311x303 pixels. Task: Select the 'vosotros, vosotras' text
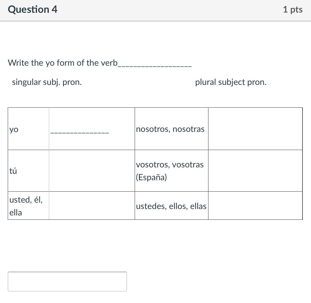pos(170,165)
